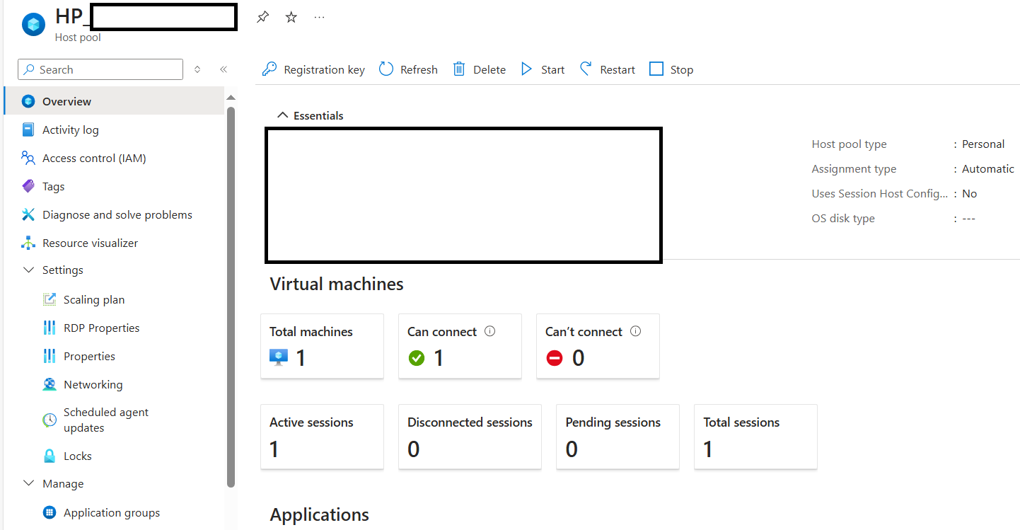Screen dimensions: 1020x530
Task: Pin the host pool to dashboard
Action: tap(262, 17)
